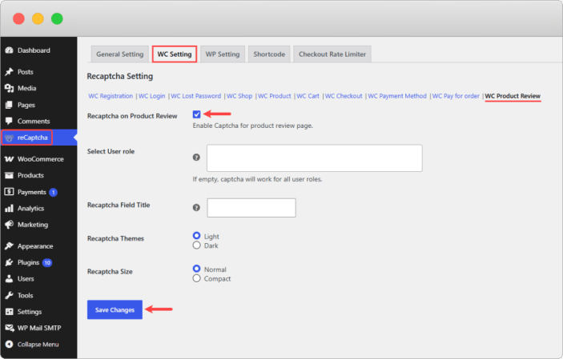The image size is (563, 359).
Task: Click the Appearance paintbrush icon
Action: [9, 246]
